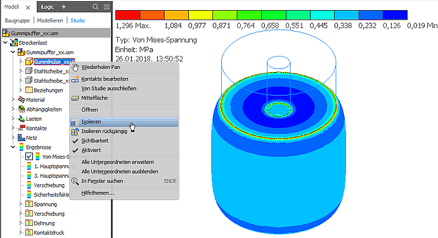Click the Abhängigkeiten constraints icon
438x238 pixels.
[22, 109]
